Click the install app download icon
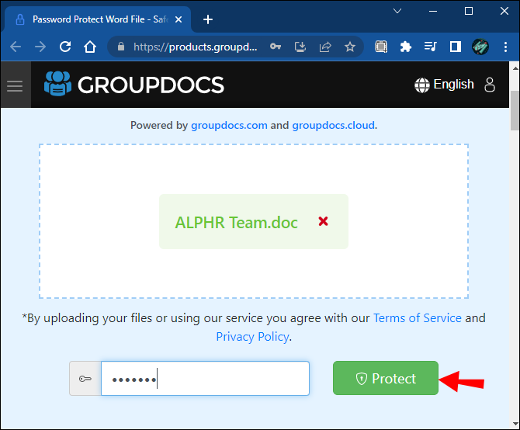The image size is (520, 430). pyautogui.click(x=300, y=47)
